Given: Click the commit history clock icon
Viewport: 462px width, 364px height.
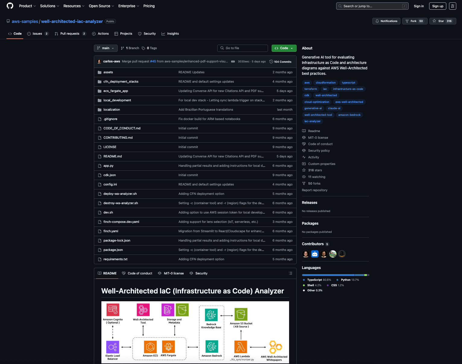Looking at the screenshot, I should point(271,62).
